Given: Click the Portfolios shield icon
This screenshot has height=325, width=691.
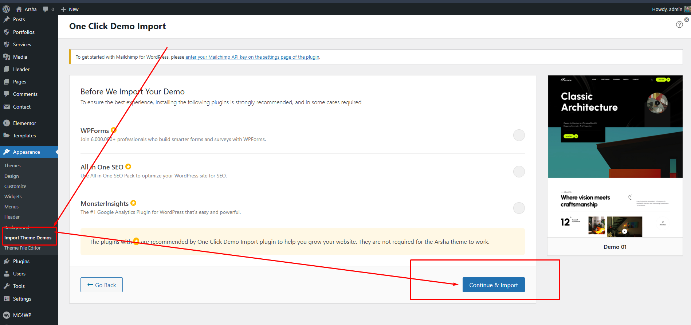Looking at the screenshot, I should (7, 32).
